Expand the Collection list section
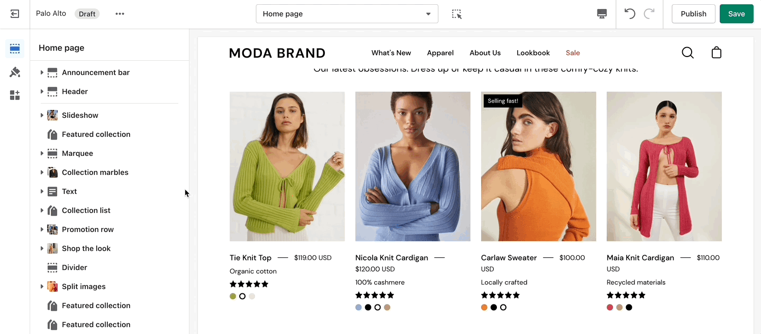Viewport: 761px width, 334px height. [x=42, y=210]
